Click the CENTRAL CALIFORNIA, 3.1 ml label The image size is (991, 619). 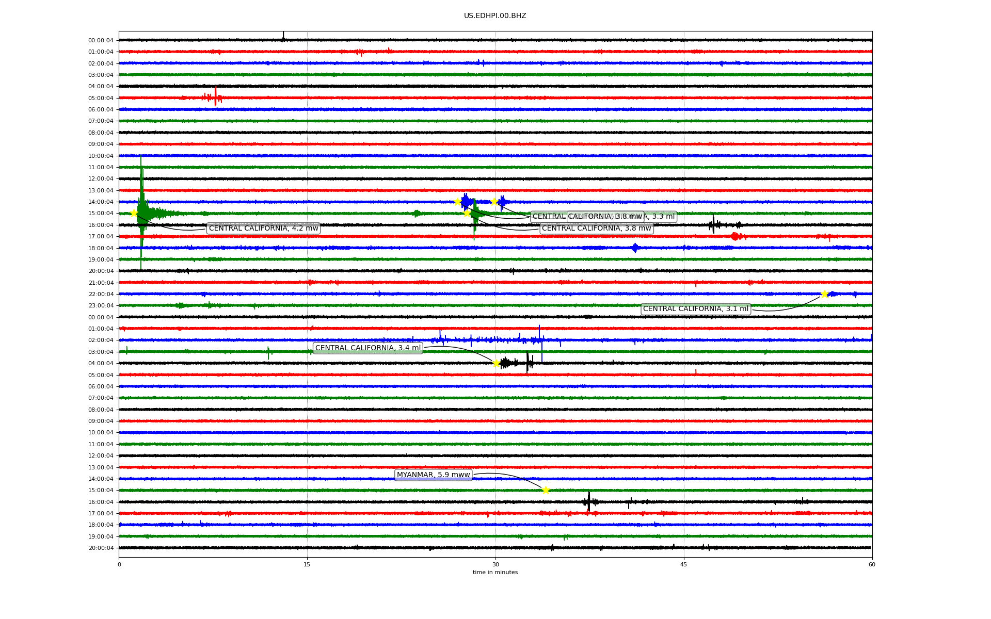695,309
